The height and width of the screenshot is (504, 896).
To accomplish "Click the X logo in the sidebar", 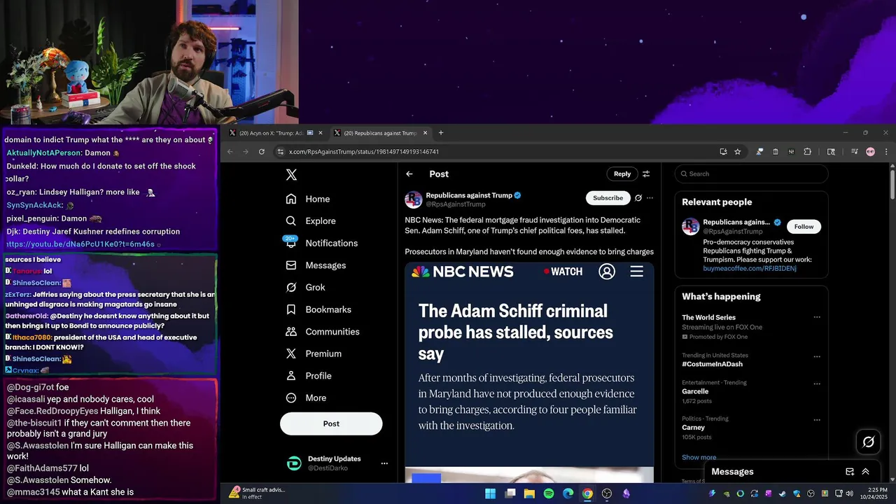I will coord(291,175).
